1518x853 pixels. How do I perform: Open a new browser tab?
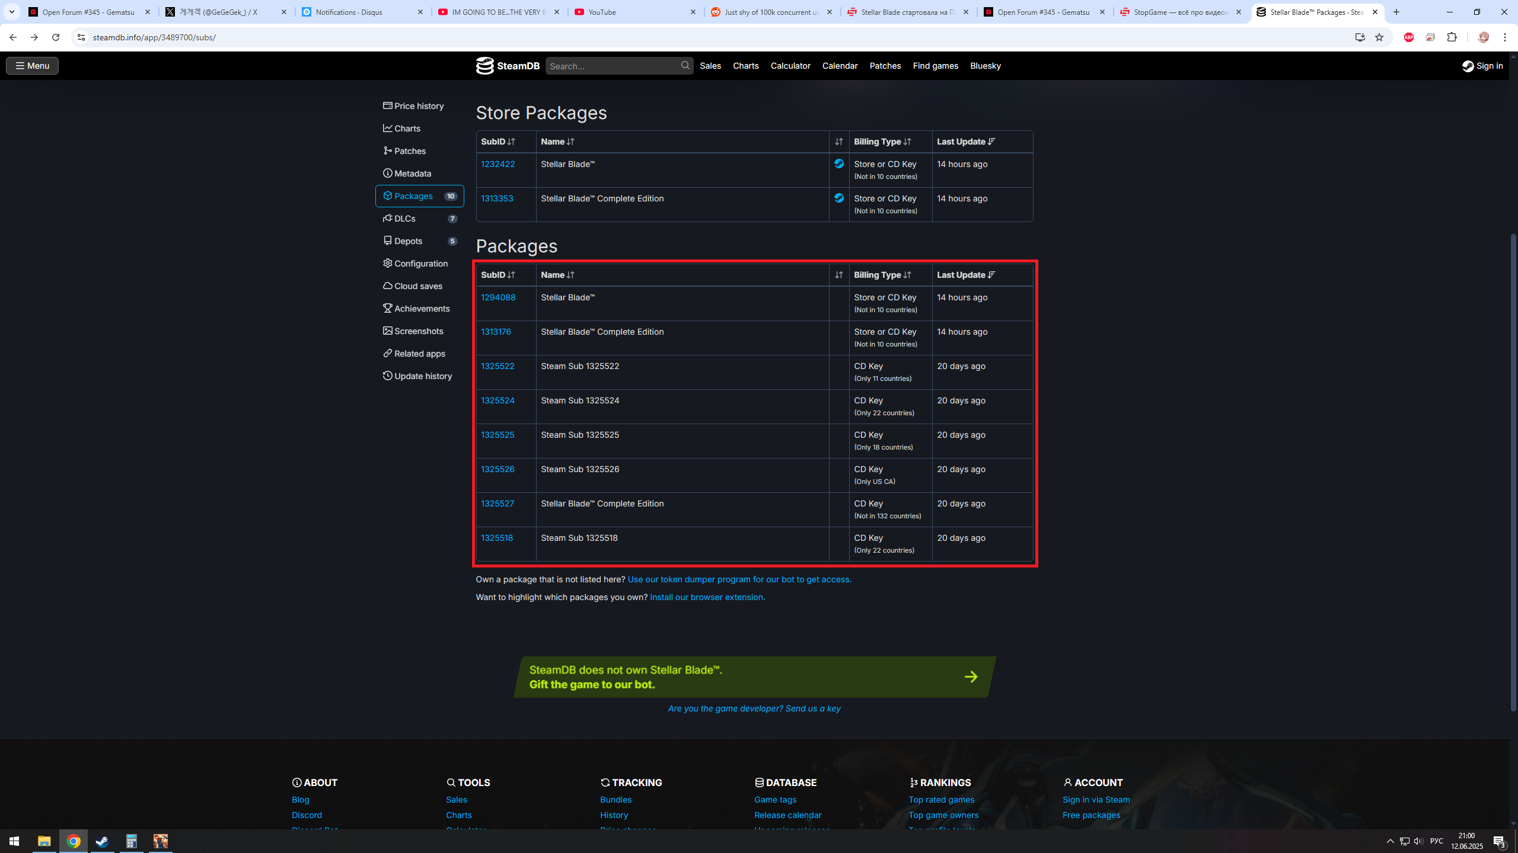click(1396, 12)
